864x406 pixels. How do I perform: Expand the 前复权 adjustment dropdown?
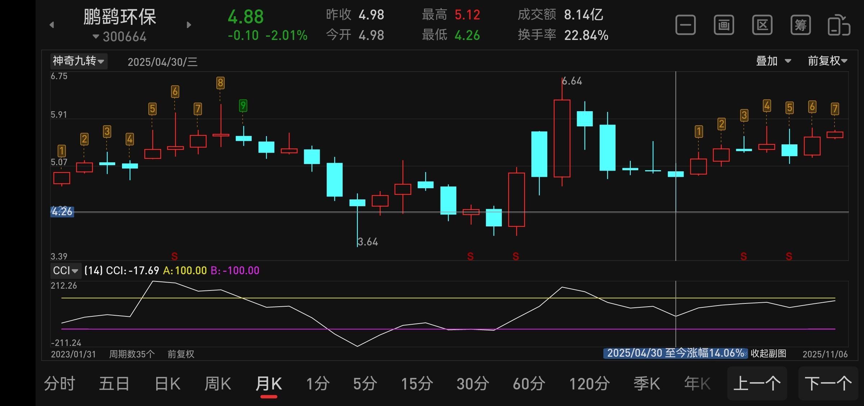tap(827, 61)
